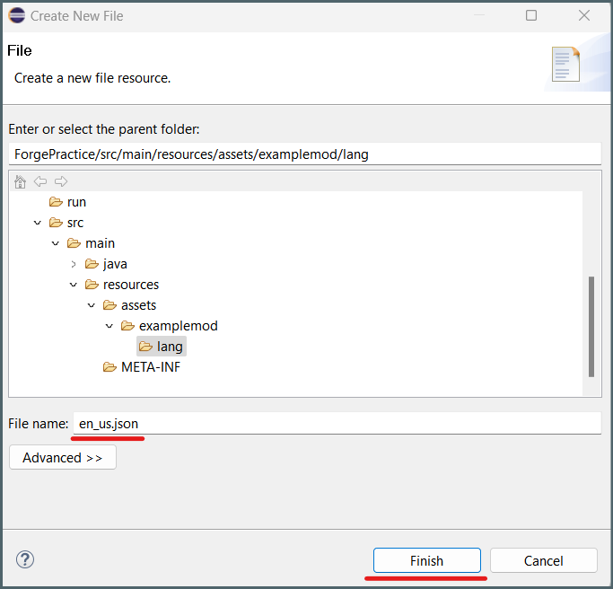
Task: Collapse the src folder
Action: 38,223
